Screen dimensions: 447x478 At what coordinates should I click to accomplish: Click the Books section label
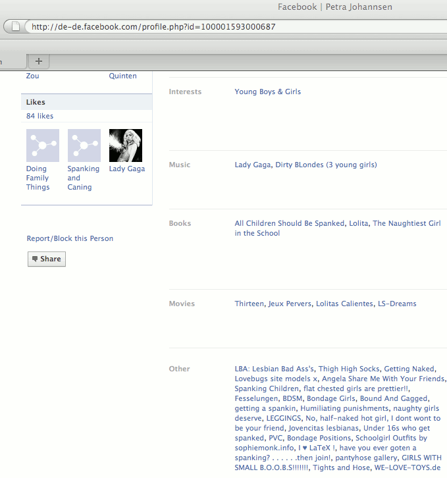(180, 223)
